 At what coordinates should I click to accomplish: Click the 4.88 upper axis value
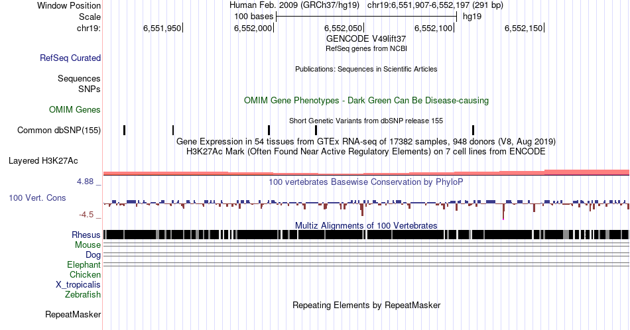coord(85,182)
